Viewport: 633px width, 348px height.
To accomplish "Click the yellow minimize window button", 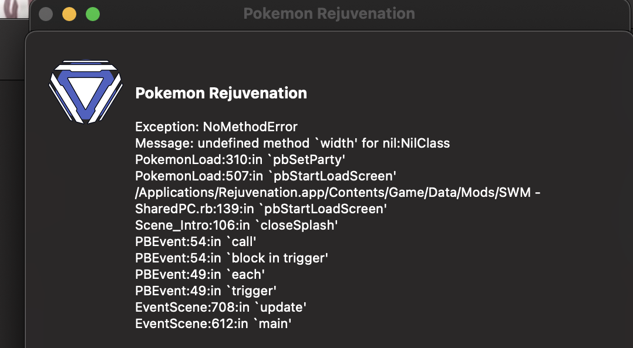I will [69, 14].
